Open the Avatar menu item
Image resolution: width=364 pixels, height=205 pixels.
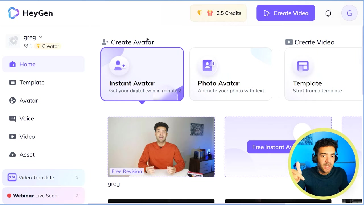[x=44, y=101]
